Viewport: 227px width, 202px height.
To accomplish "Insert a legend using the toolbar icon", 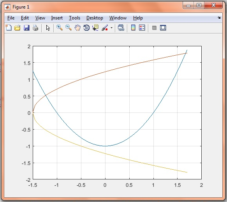I will pos(142,28).
